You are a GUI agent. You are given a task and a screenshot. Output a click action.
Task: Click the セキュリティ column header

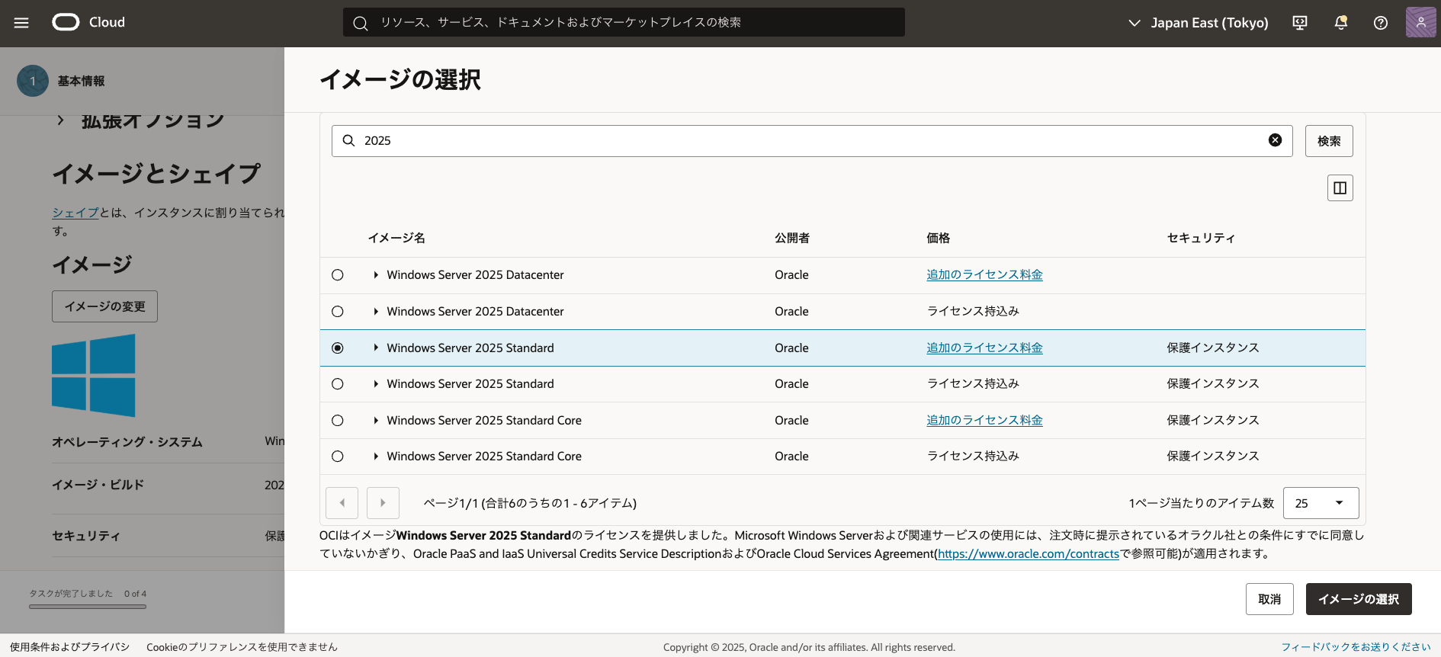tap(1201, 239)
